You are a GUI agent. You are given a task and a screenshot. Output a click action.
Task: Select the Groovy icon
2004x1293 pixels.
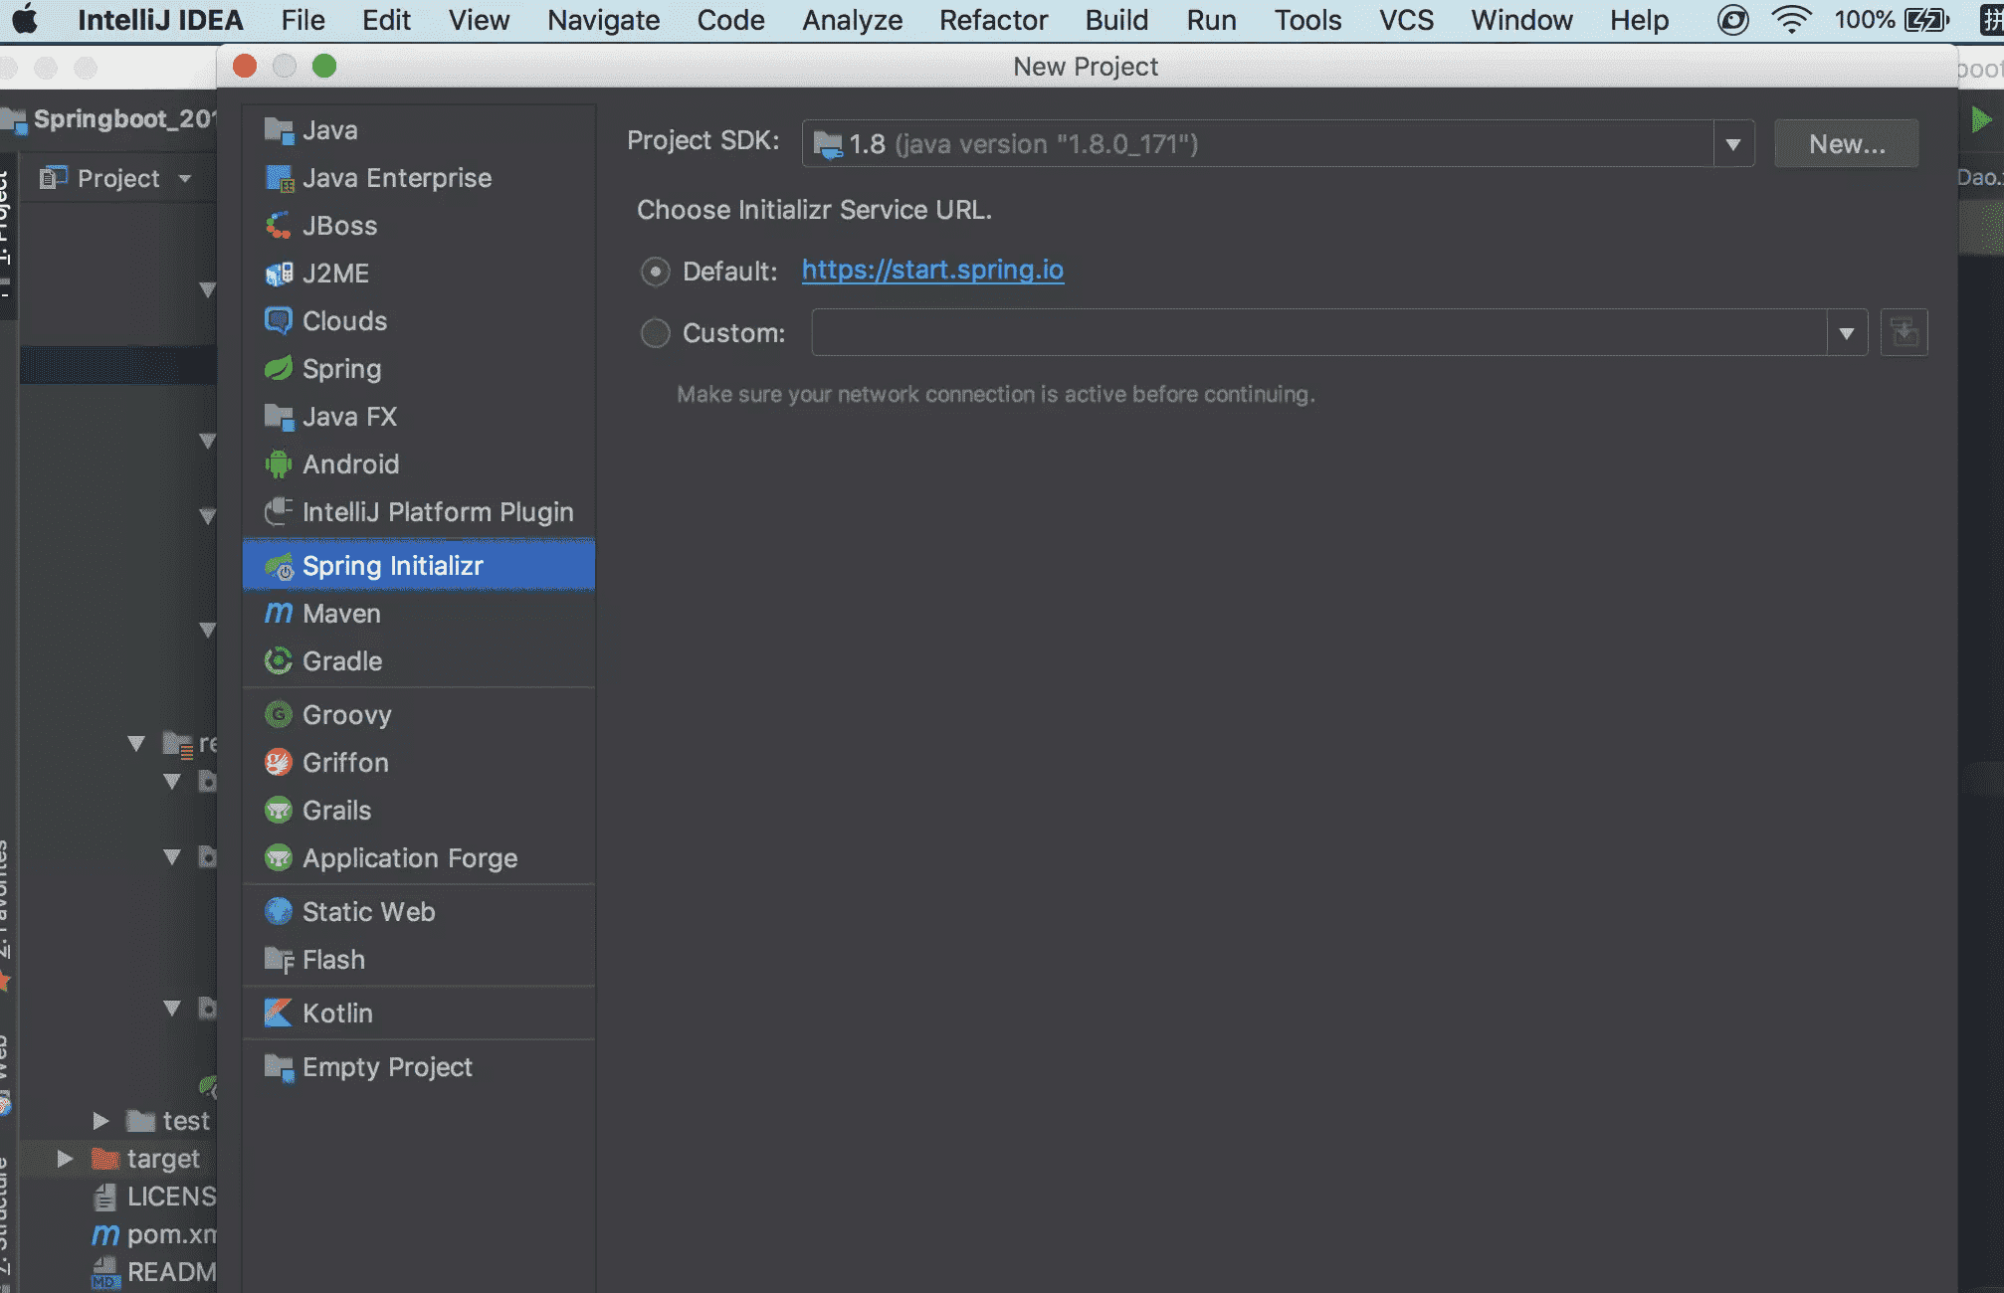point(279,715)
